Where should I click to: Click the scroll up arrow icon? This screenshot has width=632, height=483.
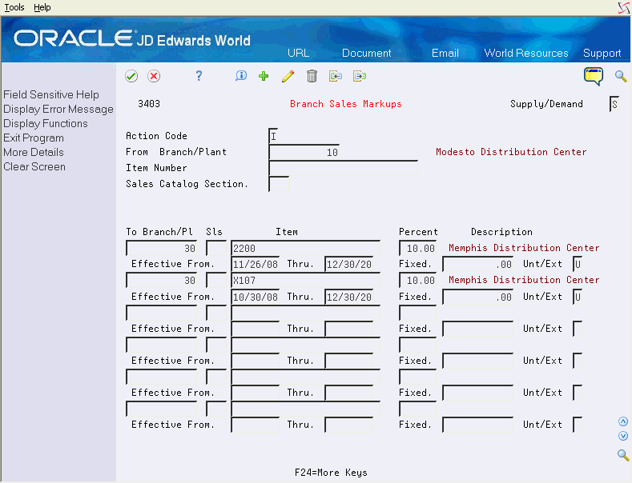(x=623, y=421)
